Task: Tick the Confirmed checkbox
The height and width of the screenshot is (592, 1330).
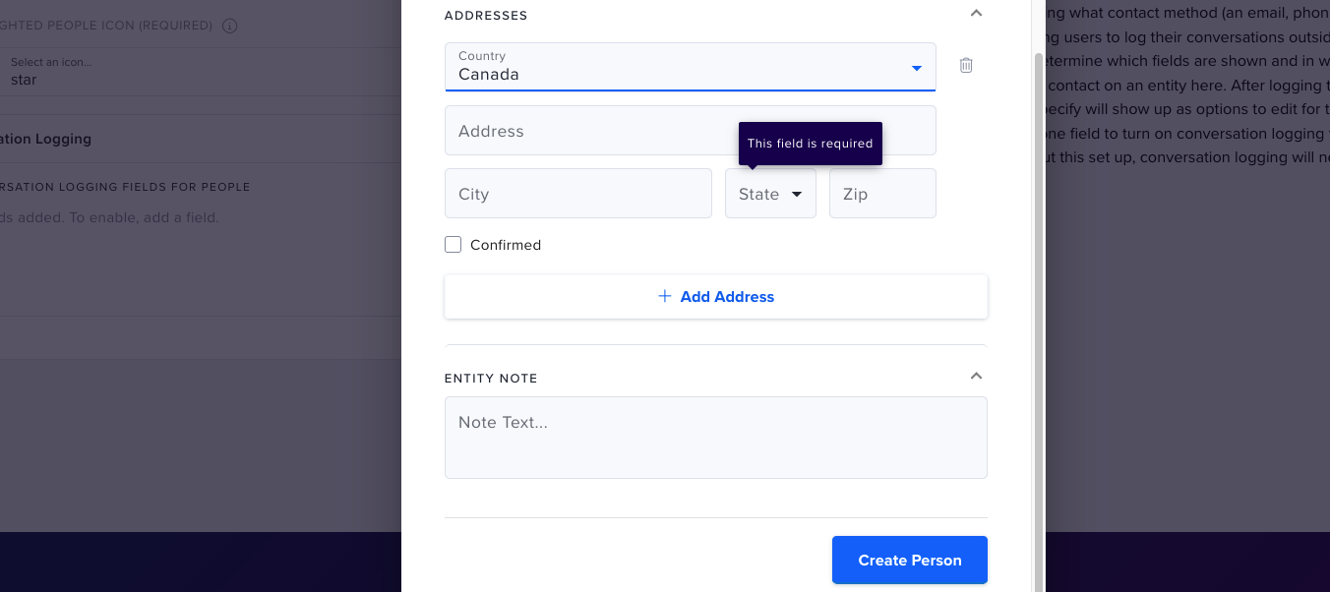Action: pyautogui.click(x=453, y=245)
